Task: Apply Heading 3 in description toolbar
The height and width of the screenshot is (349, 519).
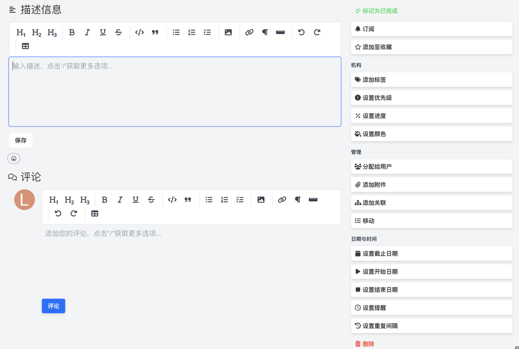Action: (52, 32)
